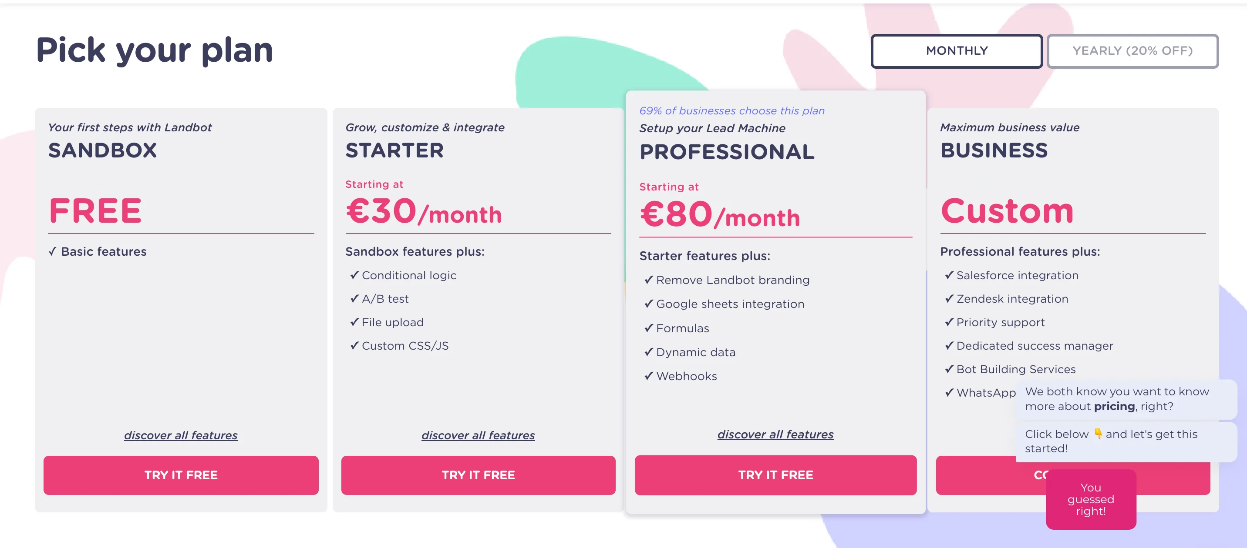Switch to MONTHLY billing
The width and height of the screenshot is (1247, 548).
click(956, 51)
